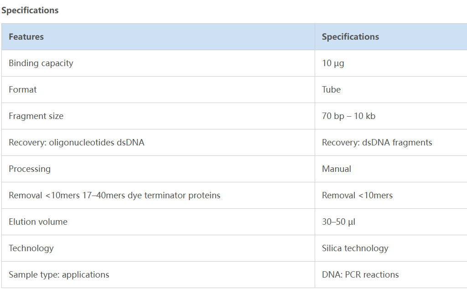Click the DNA: PCR reactions cell
467x289 pixels.
point(360,275)
